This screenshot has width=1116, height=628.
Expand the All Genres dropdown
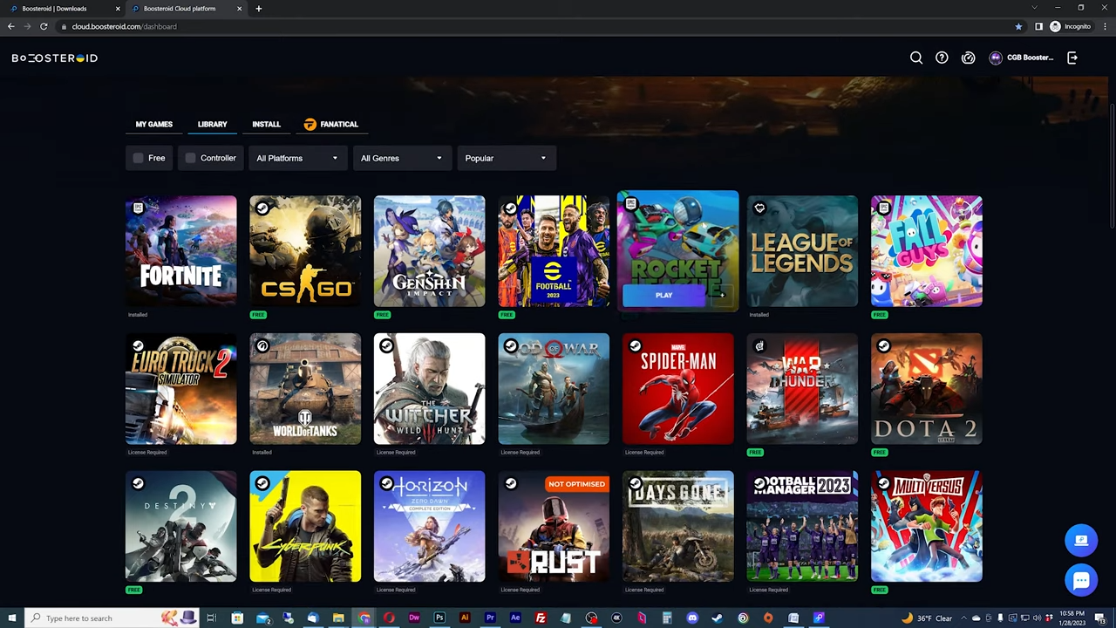401,158
